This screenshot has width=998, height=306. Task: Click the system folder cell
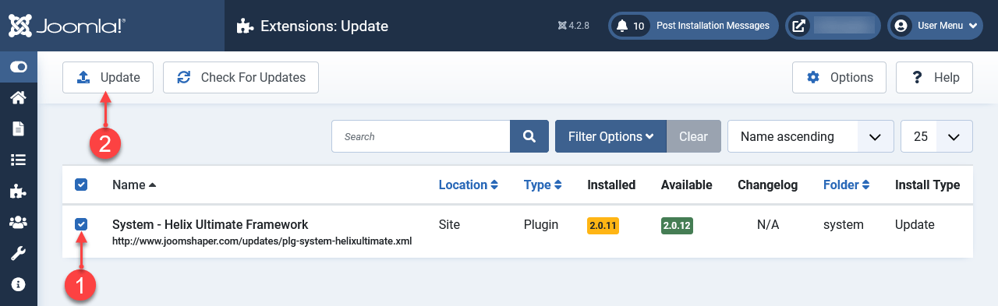coord(844,225)
